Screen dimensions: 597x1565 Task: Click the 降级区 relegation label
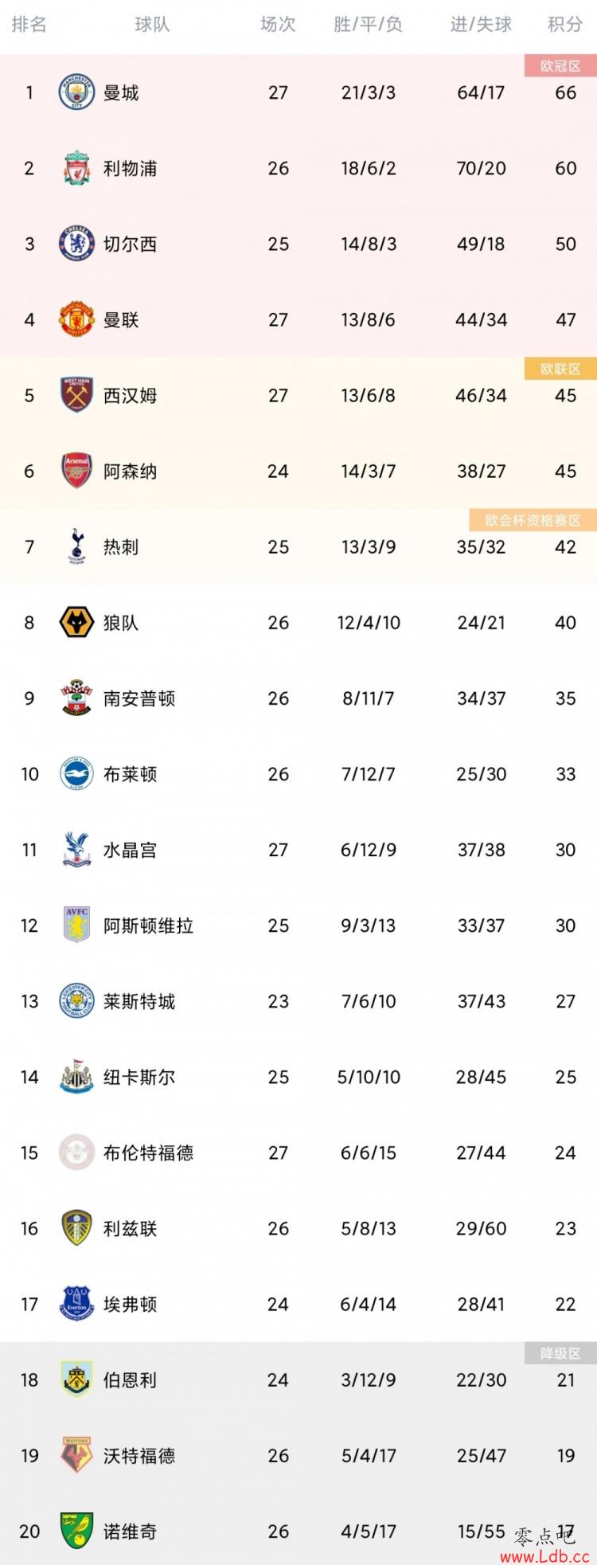(x=560, y=1353)
